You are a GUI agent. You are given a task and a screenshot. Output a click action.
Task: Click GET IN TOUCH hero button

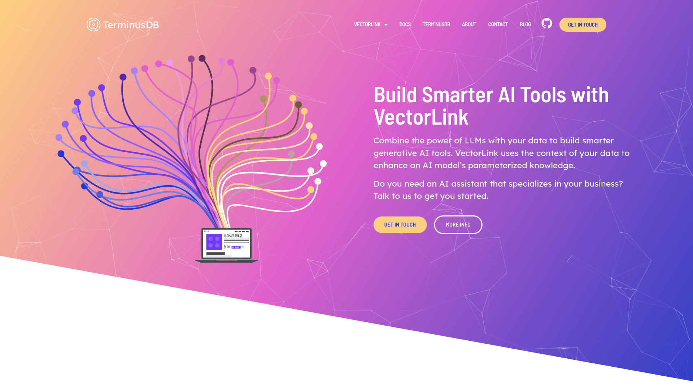(400, 224)
